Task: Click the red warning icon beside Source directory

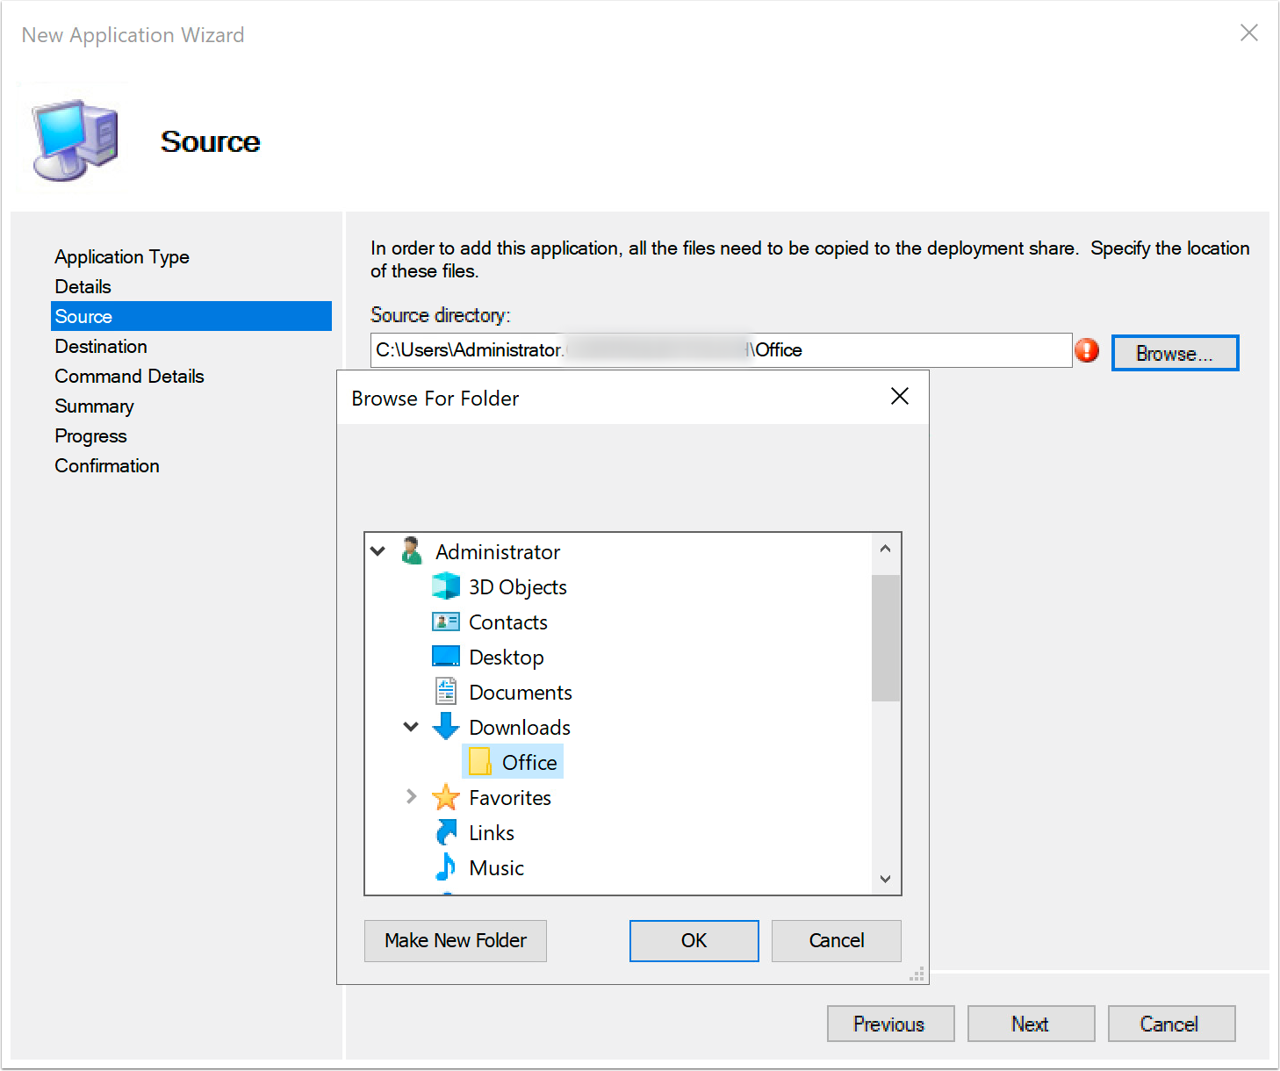Action: click(1087, 349)
